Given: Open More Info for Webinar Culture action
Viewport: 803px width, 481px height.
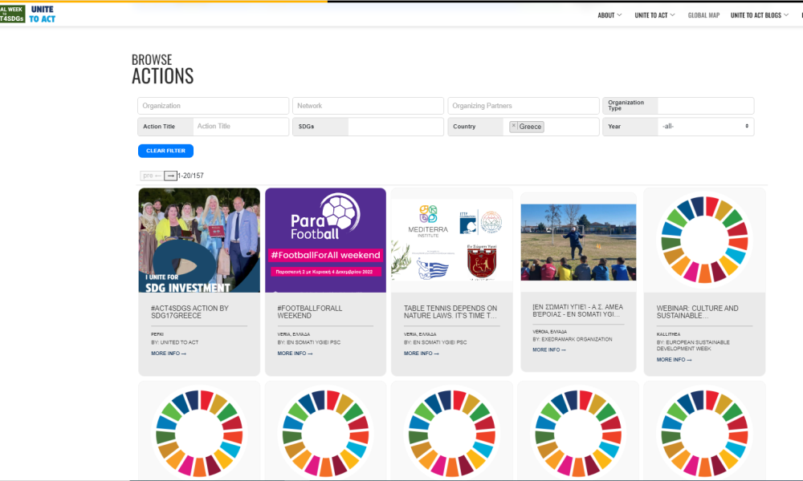Looking at the screenshot, I should [x=674, y=360].
